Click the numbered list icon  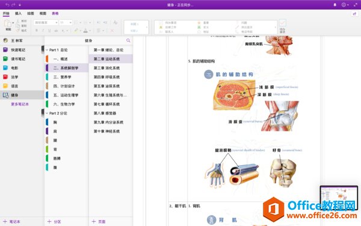tap(85, 23)
